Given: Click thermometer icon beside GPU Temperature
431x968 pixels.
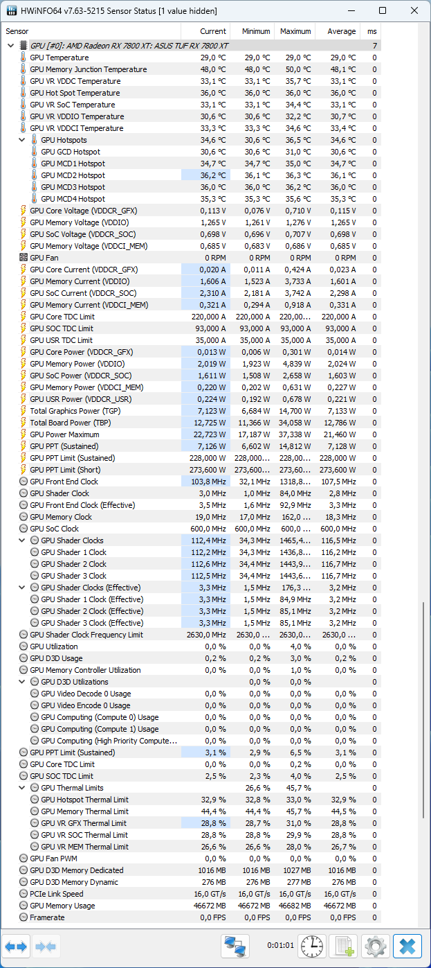Looking at the screenshot, I should (24, 58).
